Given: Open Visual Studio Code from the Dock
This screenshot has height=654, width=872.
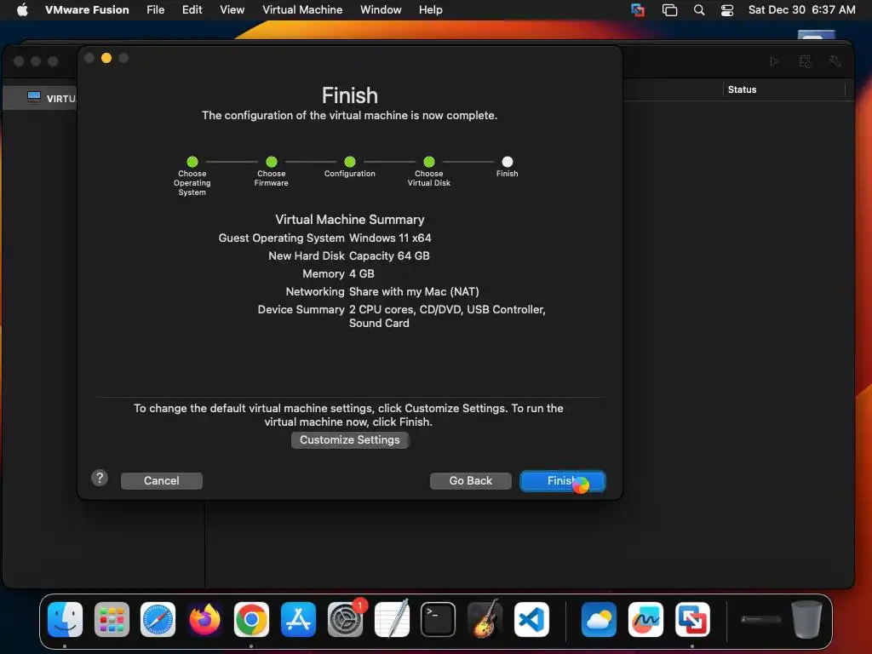Looking at the screenshot, I should tap(531, 619).
